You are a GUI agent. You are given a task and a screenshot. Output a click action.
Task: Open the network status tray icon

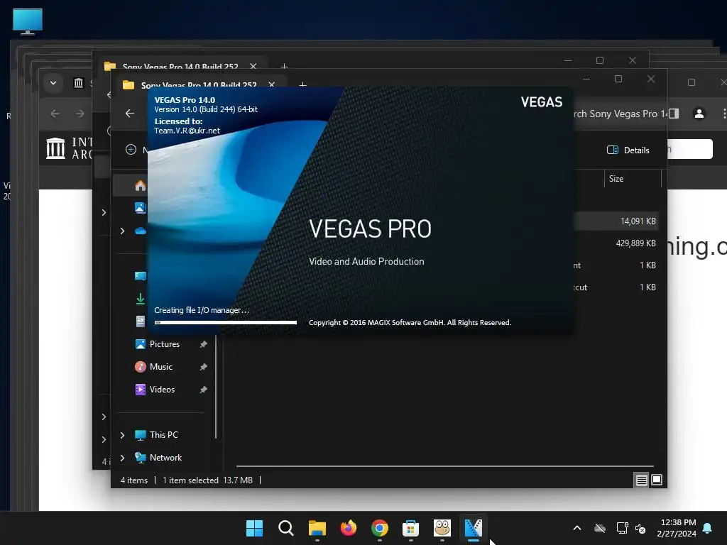[622, 528]
